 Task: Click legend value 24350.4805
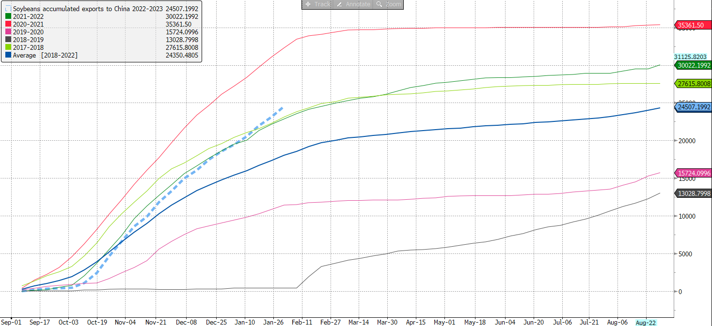pos(182,55)
